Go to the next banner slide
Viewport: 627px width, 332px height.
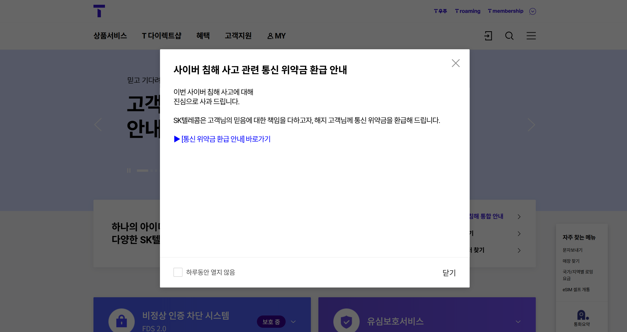pyautogui.click(x=531, y=124)
